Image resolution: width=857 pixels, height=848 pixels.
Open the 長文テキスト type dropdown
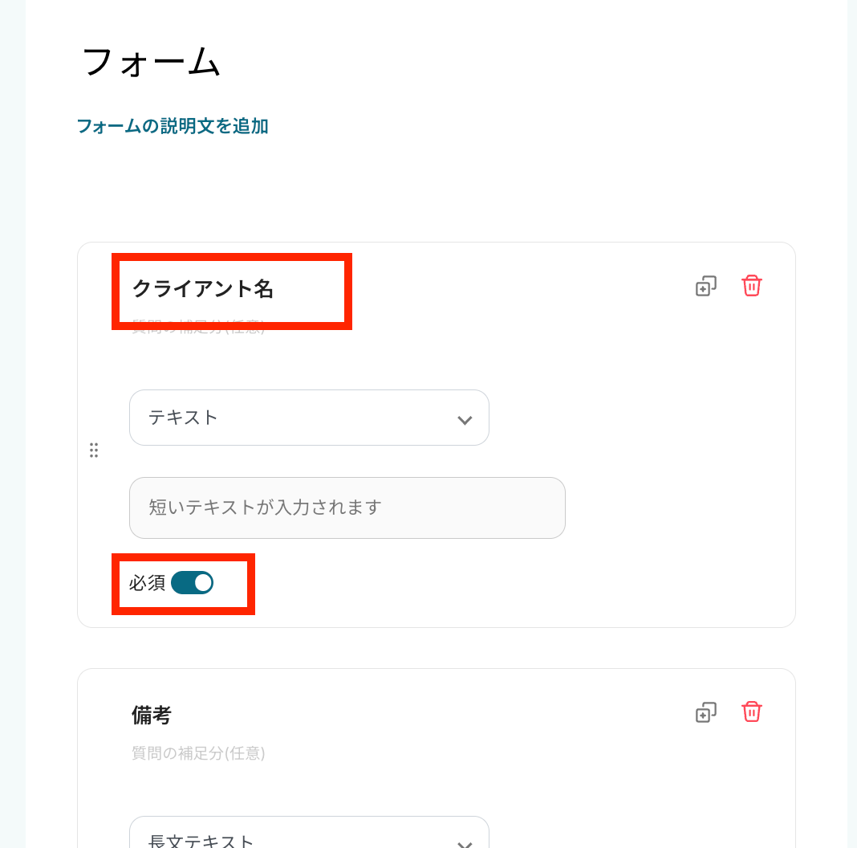pos(309,837)
